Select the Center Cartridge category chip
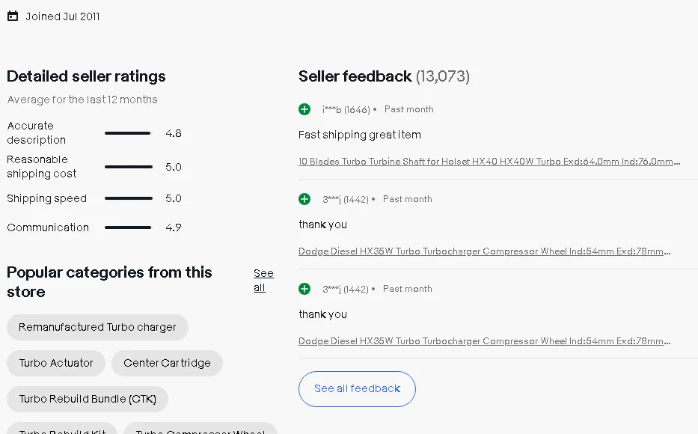The width and height of the screenshot is (698, 434). tap(167, 363)
